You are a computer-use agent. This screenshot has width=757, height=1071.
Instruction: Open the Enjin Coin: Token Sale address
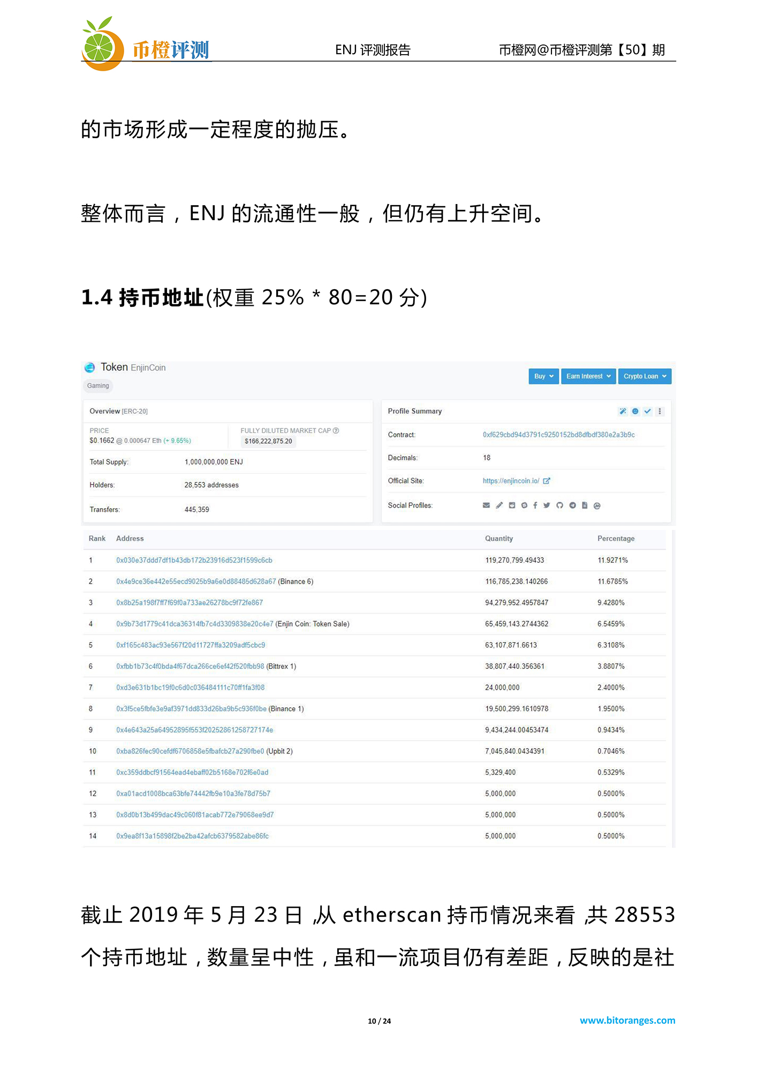[195, 624]
